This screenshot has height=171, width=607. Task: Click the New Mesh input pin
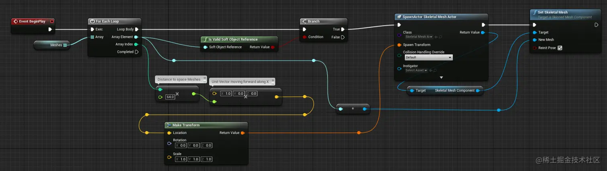click(534, 40)
